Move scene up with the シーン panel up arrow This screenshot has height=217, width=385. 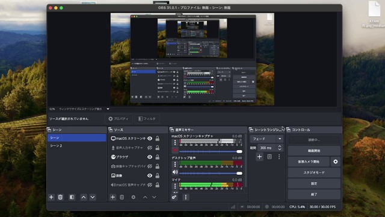pos(84,197)
